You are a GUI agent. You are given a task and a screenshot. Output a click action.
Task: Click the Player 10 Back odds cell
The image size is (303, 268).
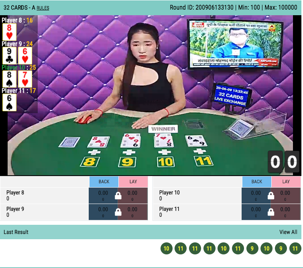pos(256,196)
